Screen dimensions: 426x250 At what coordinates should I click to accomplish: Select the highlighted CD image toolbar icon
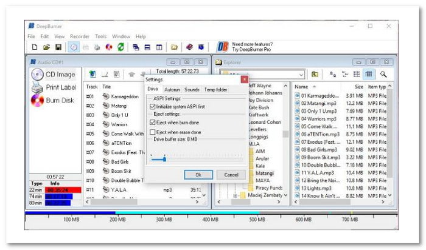pos(74,47)
